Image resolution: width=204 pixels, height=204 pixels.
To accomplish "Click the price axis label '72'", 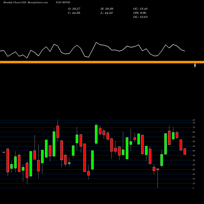I will click(194, 127).
